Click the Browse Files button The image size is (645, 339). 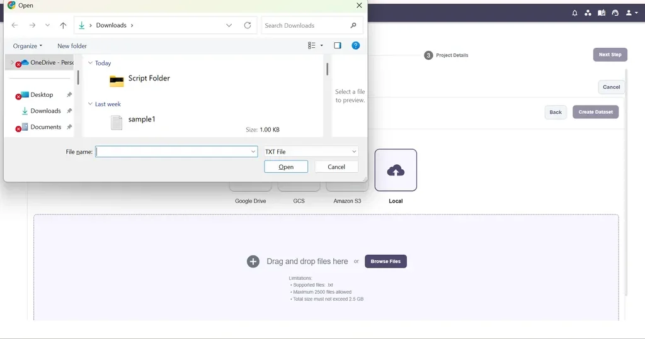385,262
